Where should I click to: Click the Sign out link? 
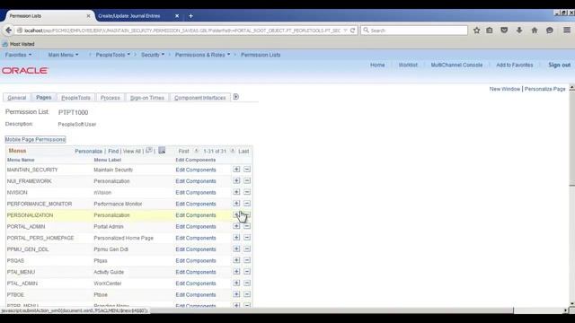[559, 65]
